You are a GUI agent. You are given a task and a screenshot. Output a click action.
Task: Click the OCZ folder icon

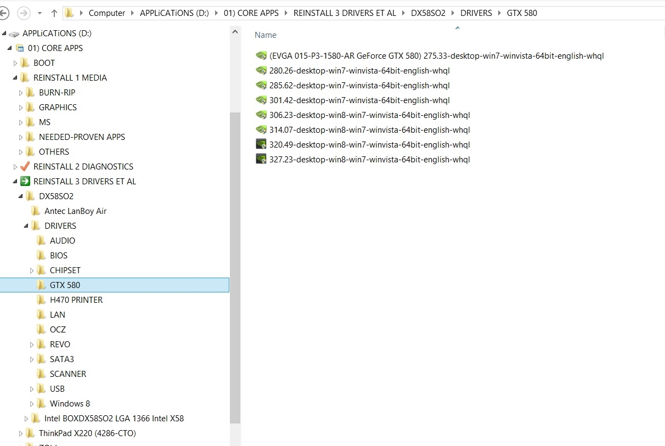42,330
